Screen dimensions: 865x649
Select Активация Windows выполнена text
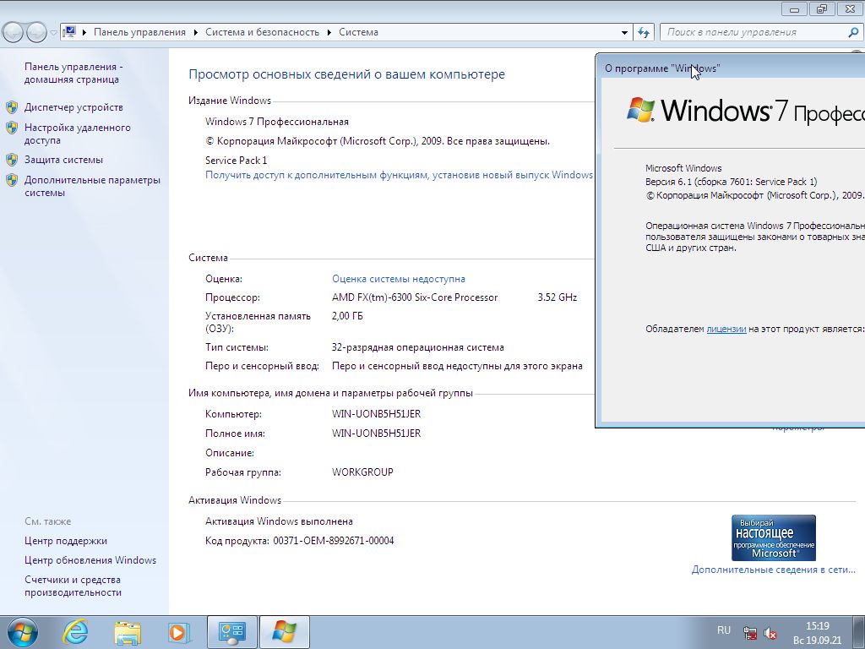(x=279, y=521)
